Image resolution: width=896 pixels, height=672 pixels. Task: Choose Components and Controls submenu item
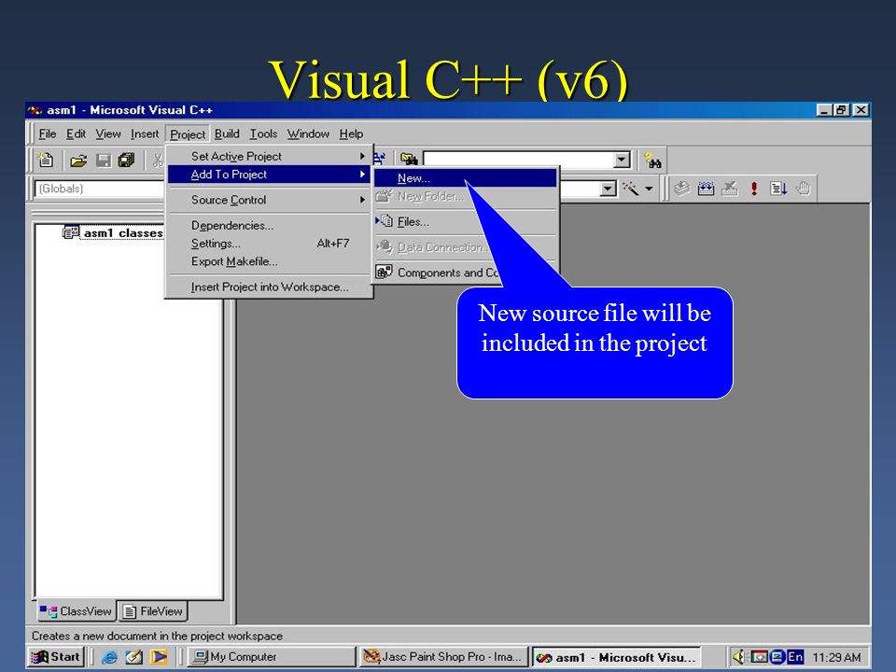click(x=438, y=273)
